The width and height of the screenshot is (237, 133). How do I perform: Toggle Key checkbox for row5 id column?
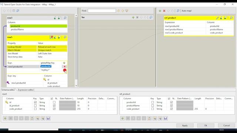click(x=35, y=102)
